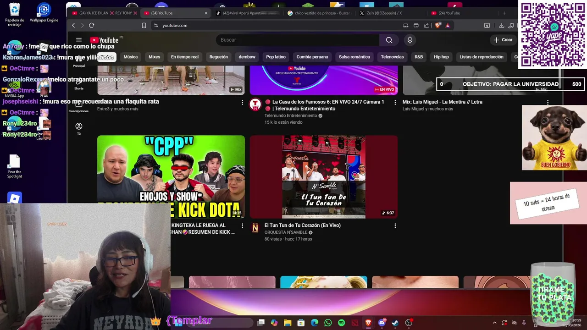Select the Música filter chip
587x330 pixels.
click(x=131, y=57)
